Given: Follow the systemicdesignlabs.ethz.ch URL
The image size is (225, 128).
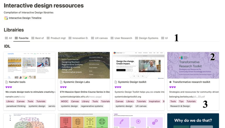Looking at the screenshot, I should 81,97.
